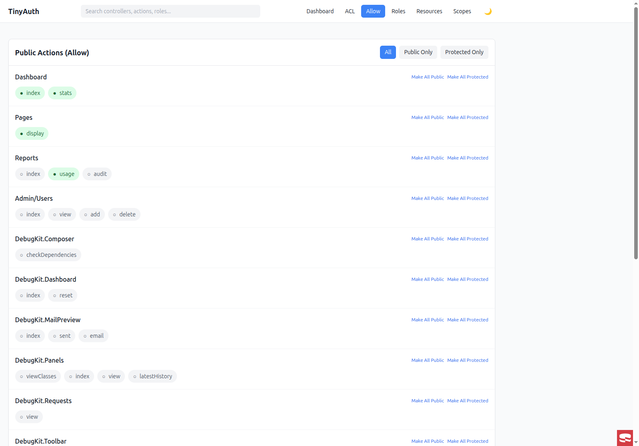Toggle Admin/Users view action
Viewport: 639px width, 446px height.
pos(62,214)
